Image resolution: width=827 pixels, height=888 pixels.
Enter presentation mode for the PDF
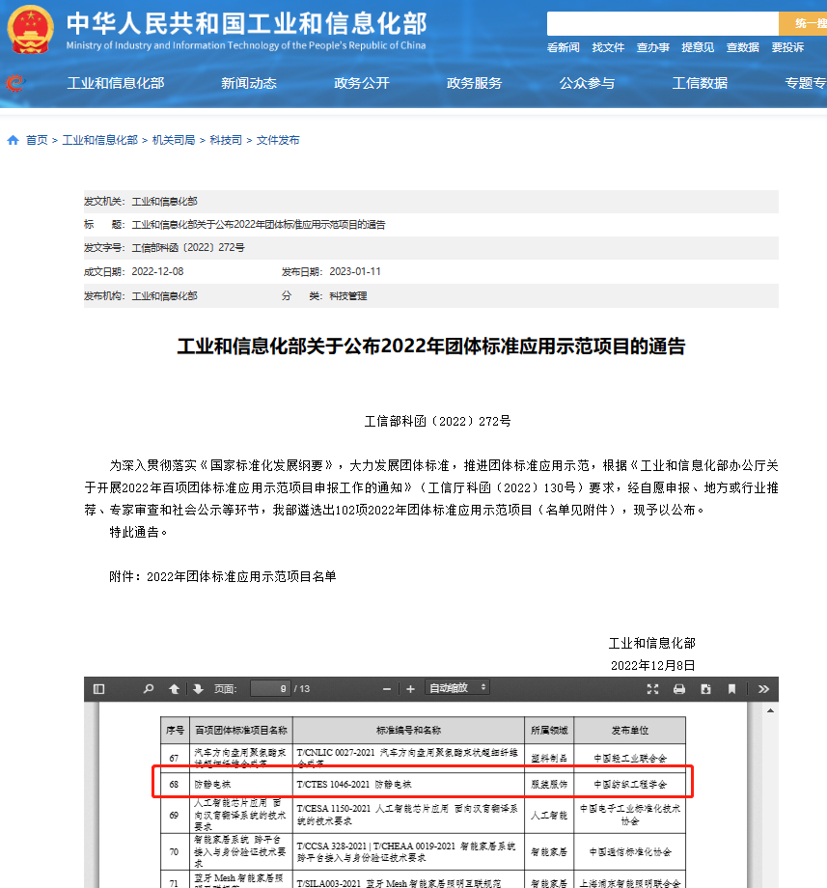tap(652, 688)
